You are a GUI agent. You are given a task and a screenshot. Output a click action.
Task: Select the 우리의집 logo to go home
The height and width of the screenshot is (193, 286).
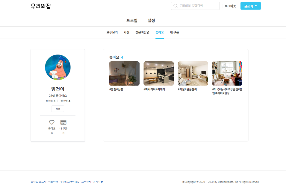click(x=40, y=5)
